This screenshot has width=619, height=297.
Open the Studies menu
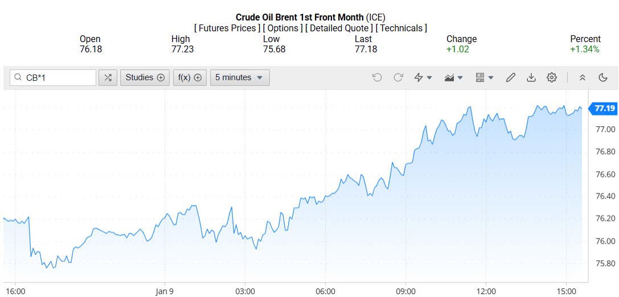[x=145, y=78]
